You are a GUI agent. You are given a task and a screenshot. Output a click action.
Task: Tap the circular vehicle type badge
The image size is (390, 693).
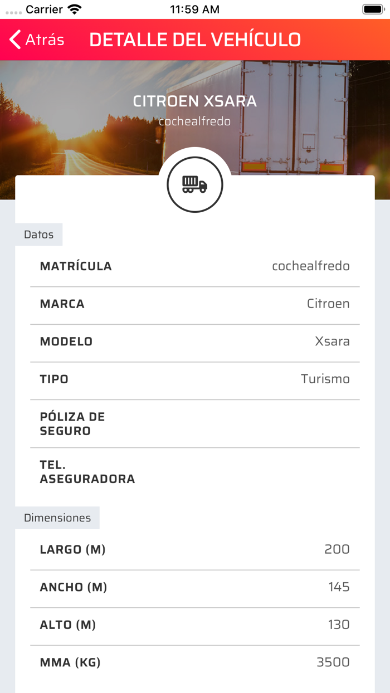click(194, 184)
